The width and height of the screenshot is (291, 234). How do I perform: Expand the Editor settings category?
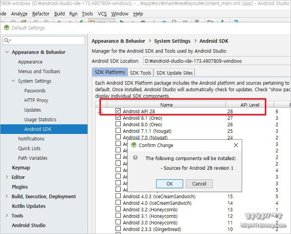coord(7,177)
